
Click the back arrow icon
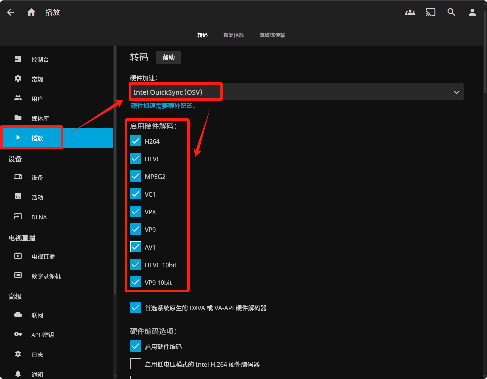pyautogui.click(x=11, y=12)
